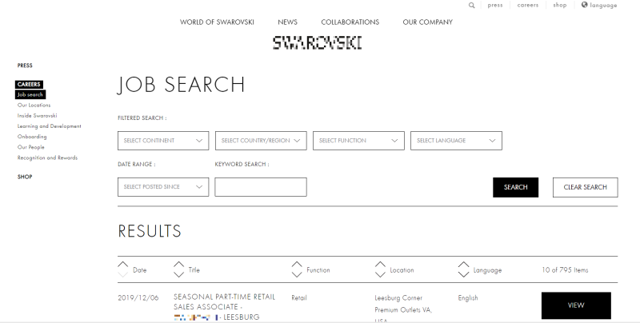Screen dimensions: 640x323
Task: Open the Select Continent dropdown
Action: coord(163,141)
